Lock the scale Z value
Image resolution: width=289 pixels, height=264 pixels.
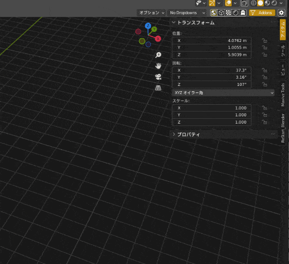pos(264,122)
